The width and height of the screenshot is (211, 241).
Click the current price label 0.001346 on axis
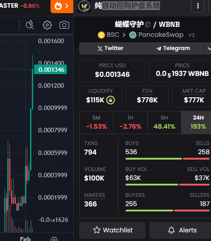50,70
